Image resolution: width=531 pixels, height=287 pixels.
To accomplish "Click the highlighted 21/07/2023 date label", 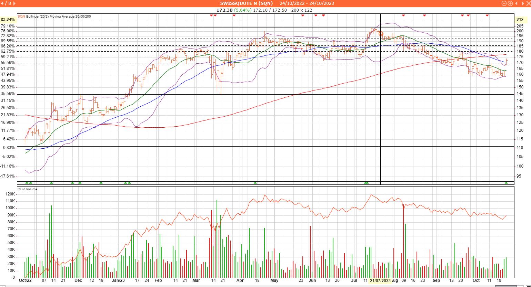I will point(380,280).
